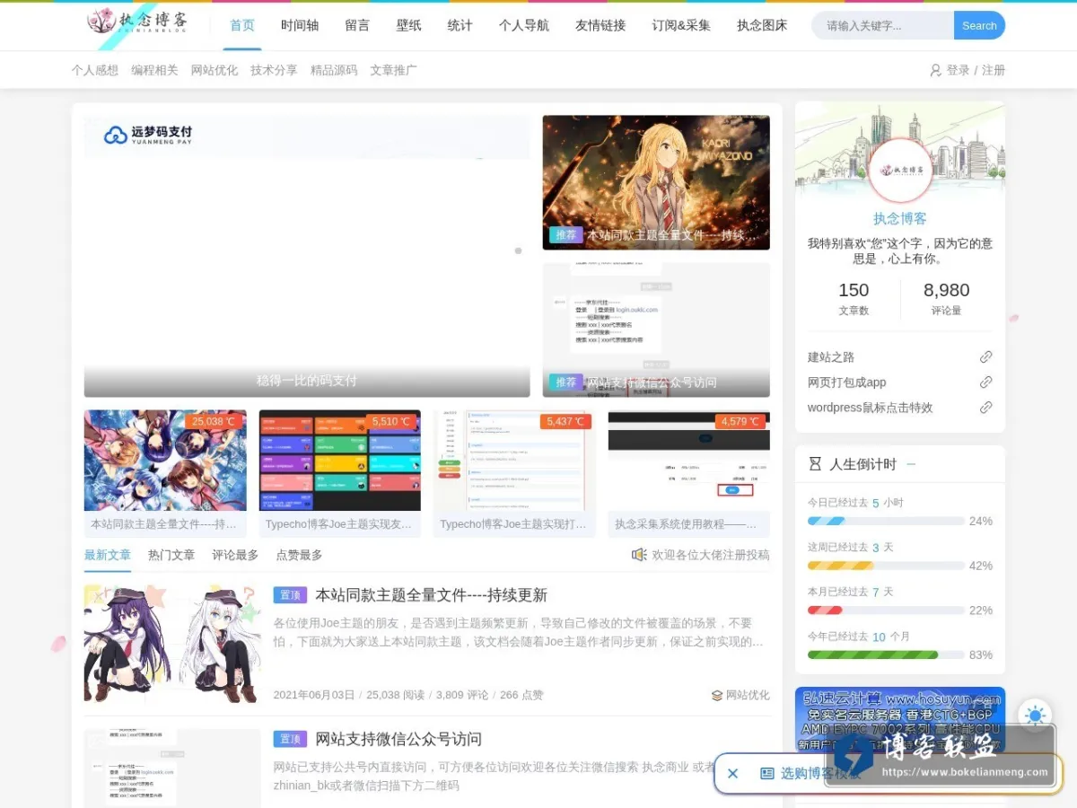Open the 执念采集系统使用教程 card
The width and height of the screenshot is (1077, 808).
(x=688, y=474)
